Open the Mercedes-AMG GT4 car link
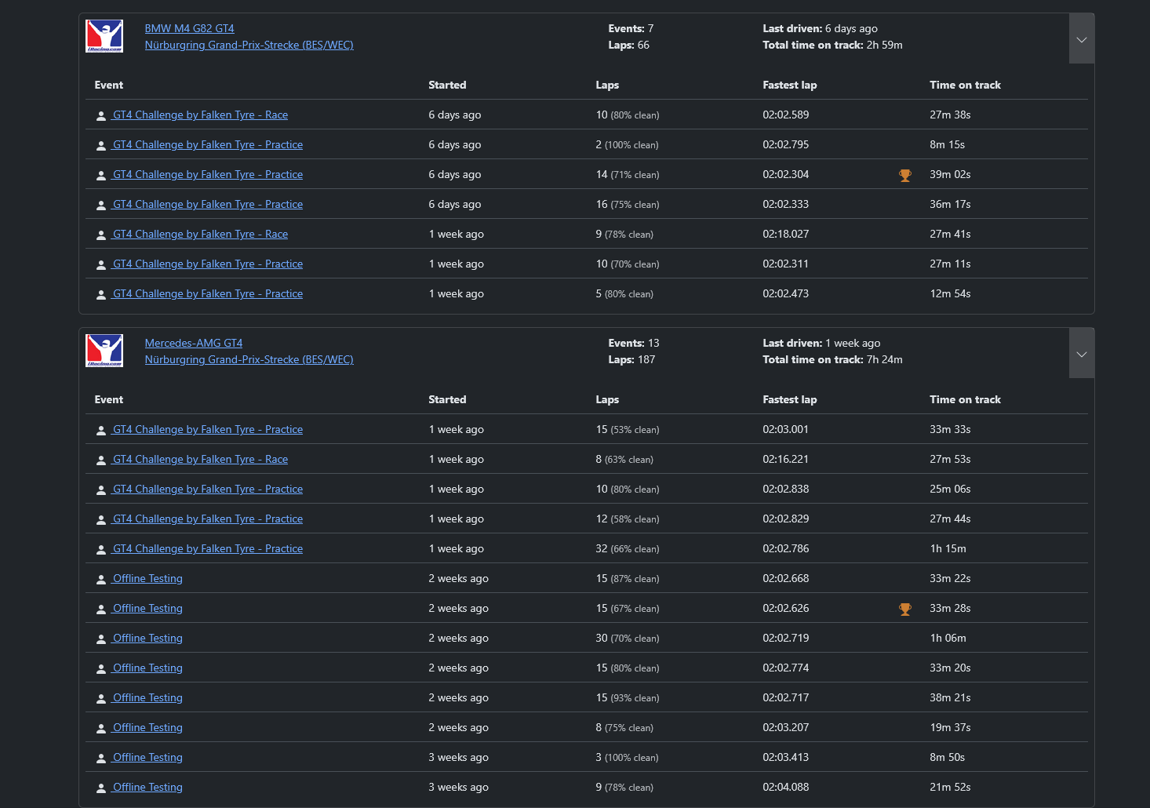 tap(194, 343)
